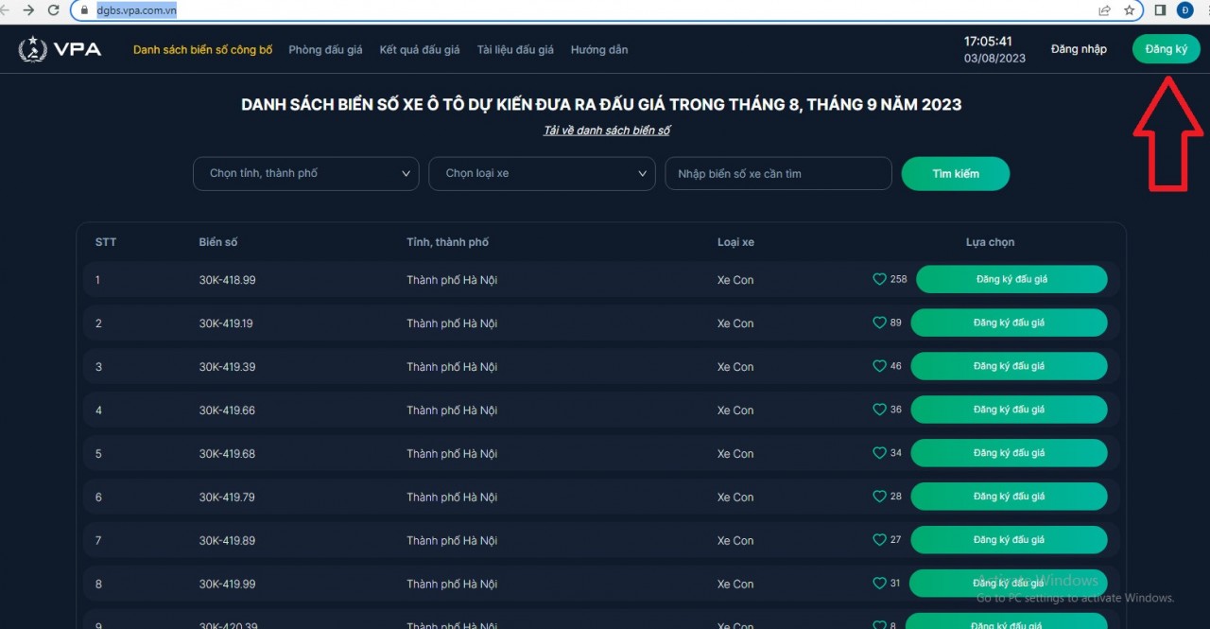Click the VPA logo in the navigation bar
This screenshot has height=629, width=1210.
coord(60,48)
